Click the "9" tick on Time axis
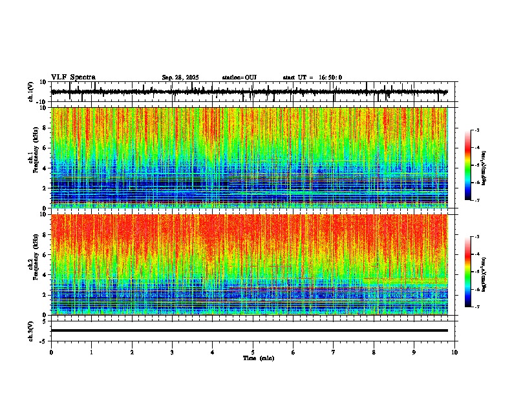Viewport: 512px width, 395px height. (x=414, y=352)
